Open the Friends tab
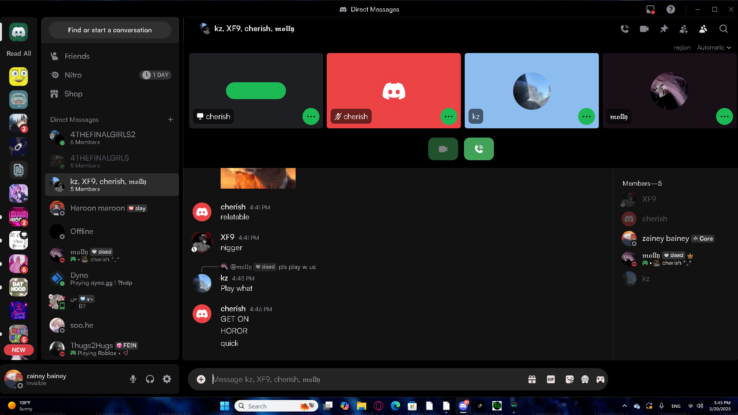The height and width of the screenshot is (415, 738). (x=77, y=56)
